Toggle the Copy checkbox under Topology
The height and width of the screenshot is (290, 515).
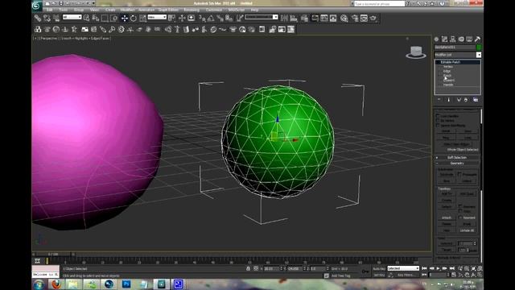[460, 211]
